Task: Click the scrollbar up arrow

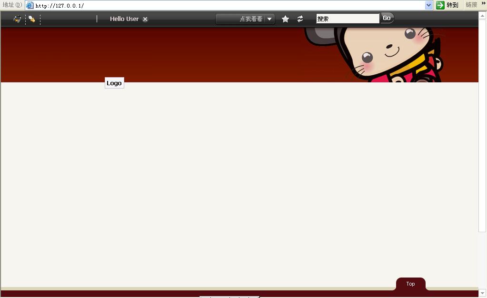Action: (482, 15)
